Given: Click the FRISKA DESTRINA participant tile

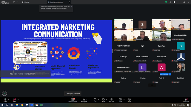Looking at the screenshot, I should click(123, 46).
